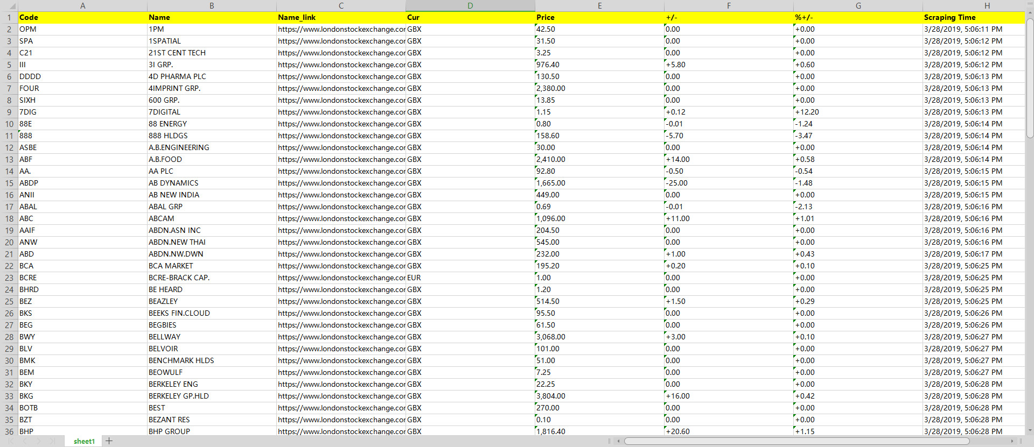Screen dimensions: 1034x447
Task: Select change cell '-25.00'
Action: (729, 183)
